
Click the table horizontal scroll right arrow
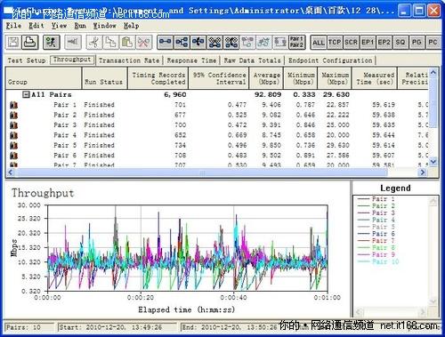423,173
